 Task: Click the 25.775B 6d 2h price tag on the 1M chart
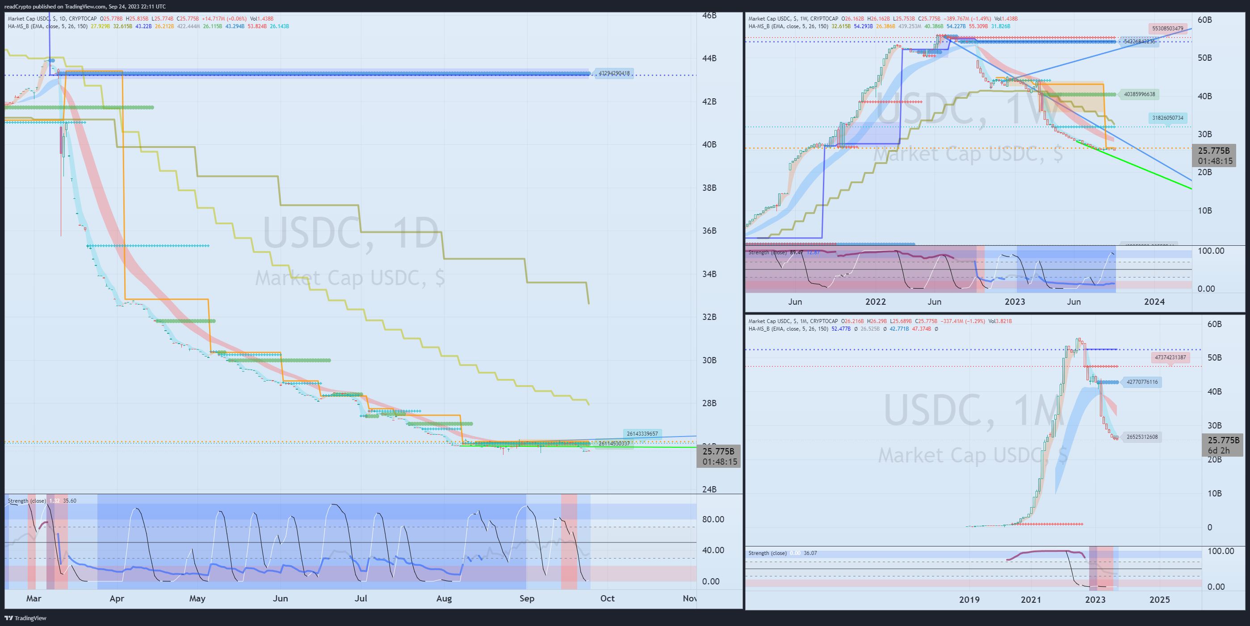tap(1223, 445)
